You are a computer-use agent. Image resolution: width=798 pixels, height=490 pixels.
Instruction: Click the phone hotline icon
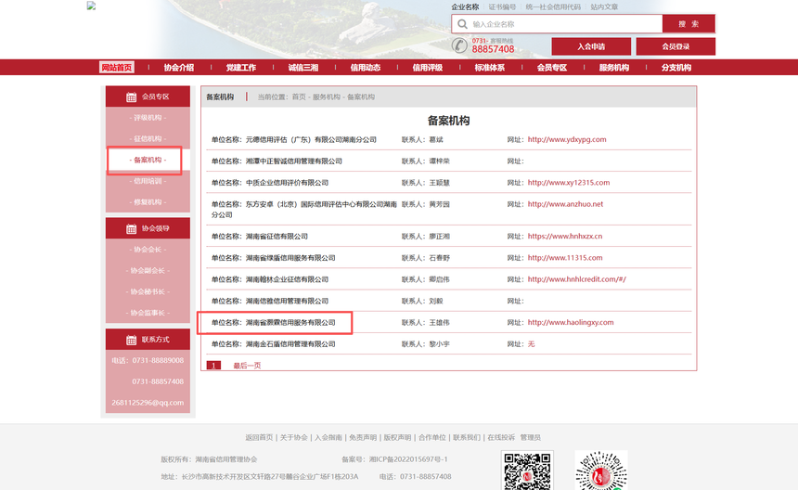460,45
